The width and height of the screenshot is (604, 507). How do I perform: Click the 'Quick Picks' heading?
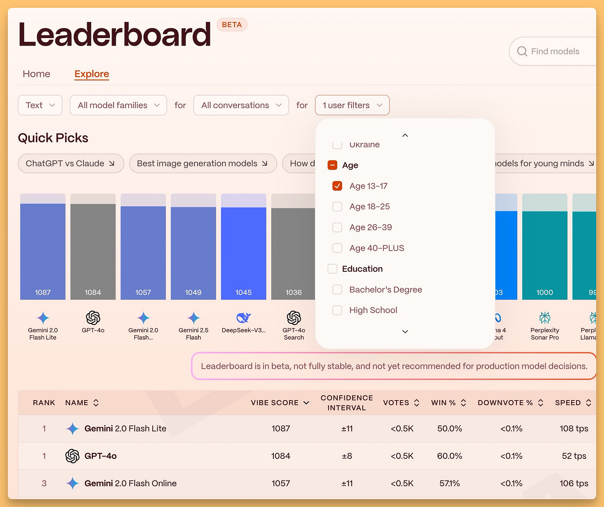pyautogui.click(x=53, y=138)
